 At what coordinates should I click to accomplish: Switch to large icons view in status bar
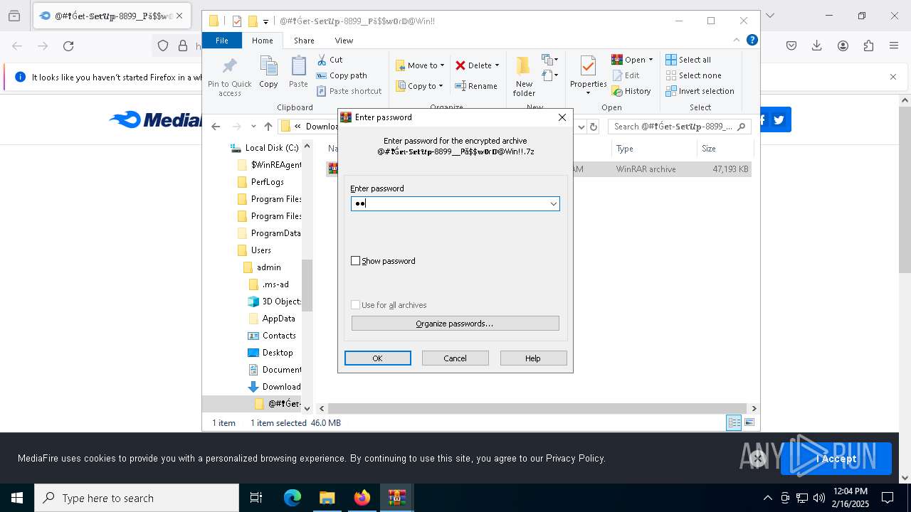point(749,422)
